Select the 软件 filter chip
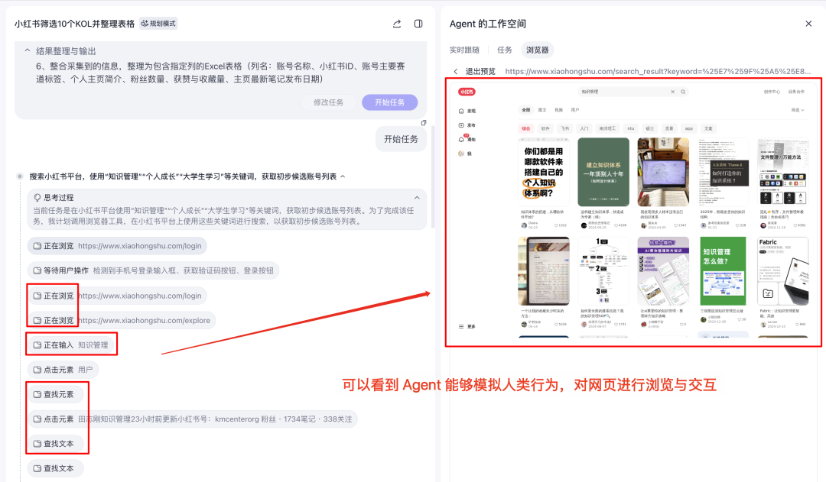The image size is (826, 482). [545, 128]
